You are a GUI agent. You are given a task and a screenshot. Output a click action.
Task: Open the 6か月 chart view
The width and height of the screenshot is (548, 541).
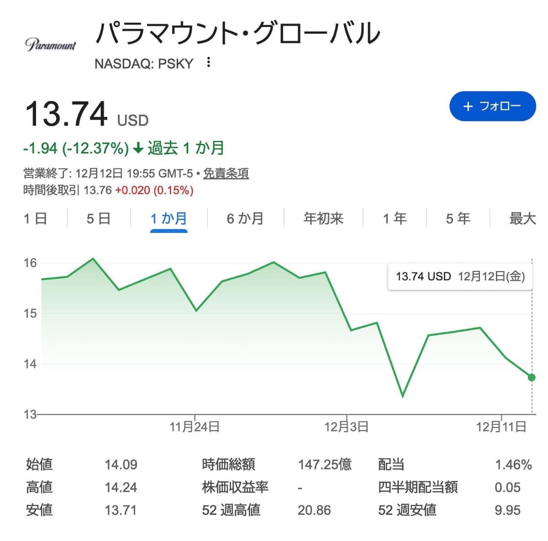coord(245,218)
